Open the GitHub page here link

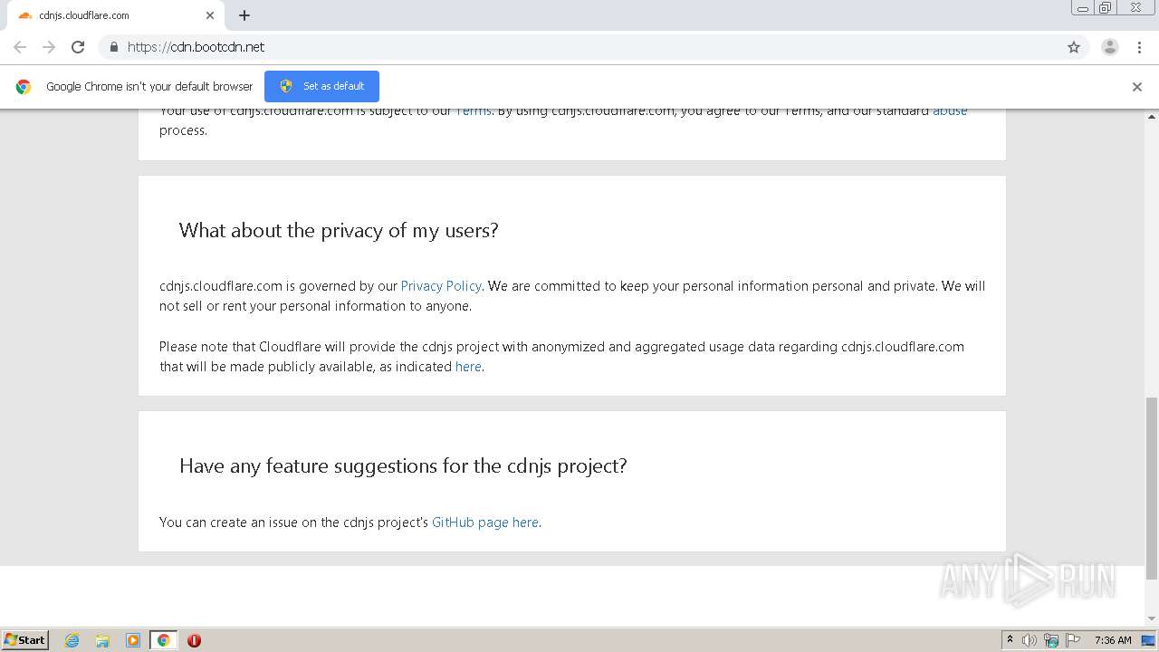pos(485,523)
